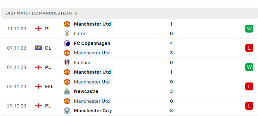Open the Manchester City team link
This screenshot has width=258, height=116.
(93, 111)
